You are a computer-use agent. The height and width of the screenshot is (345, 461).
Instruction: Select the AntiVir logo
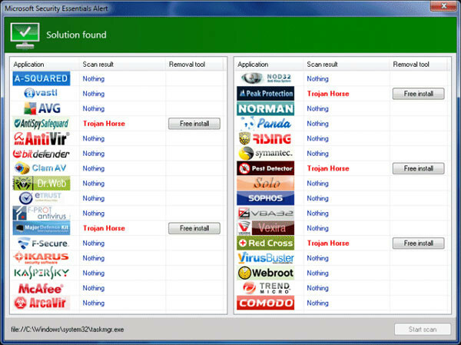41,138
